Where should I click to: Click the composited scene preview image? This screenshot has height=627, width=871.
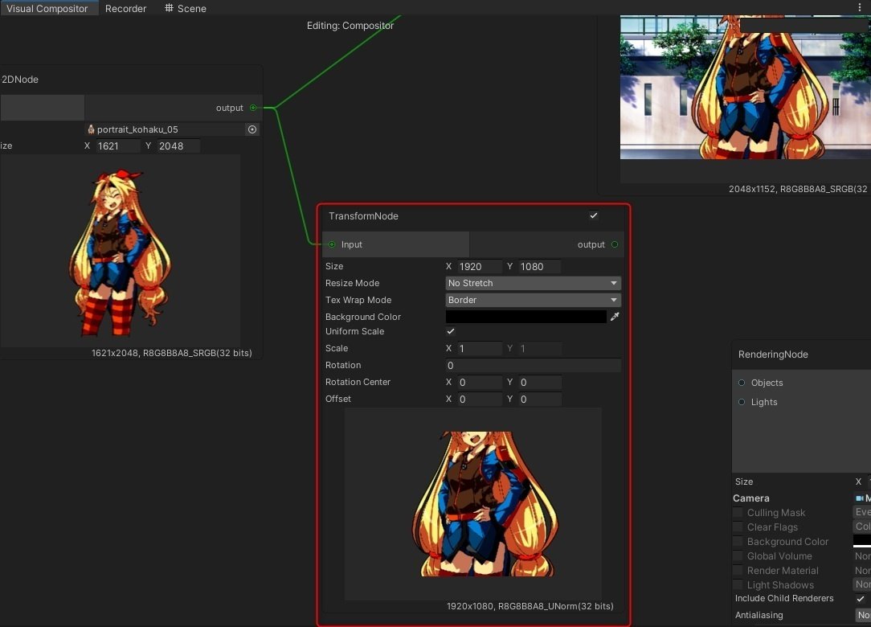[x=746, y=88]
